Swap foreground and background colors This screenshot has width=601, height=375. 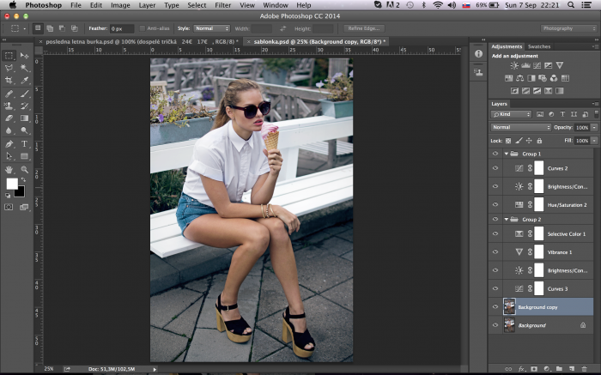coord(23,179)
